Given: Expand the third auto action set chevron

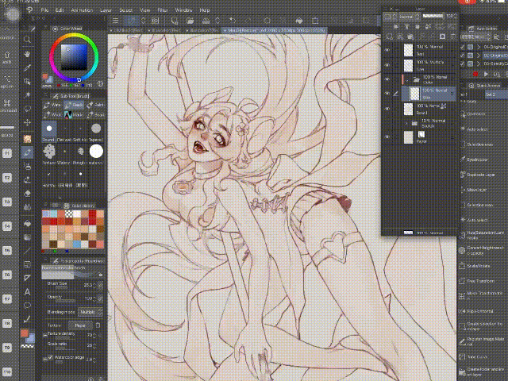Looking at the screenshot, I should click(x=479, y=64).
